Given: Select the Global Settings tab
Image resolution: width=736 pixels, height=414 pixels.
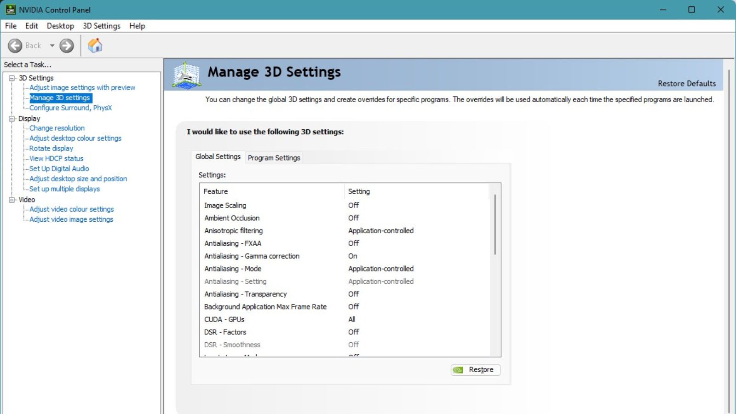Looking at the screenshot, I should (x=218, y=156).
